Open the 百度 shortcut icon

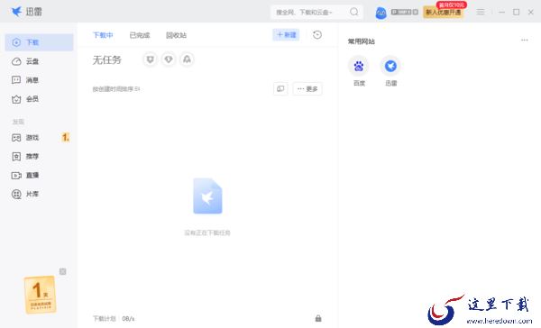point(359,66)
